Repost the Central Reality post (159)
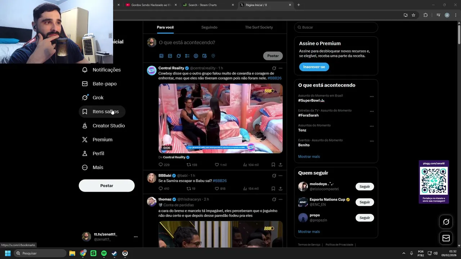The width and height of the screenshot is (461, 259). 192,165
